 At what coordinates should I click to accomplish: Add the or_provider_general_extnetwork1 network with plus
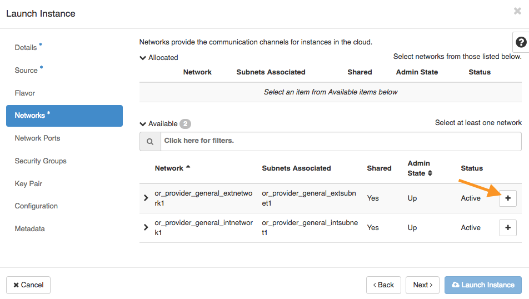[508, 198]
